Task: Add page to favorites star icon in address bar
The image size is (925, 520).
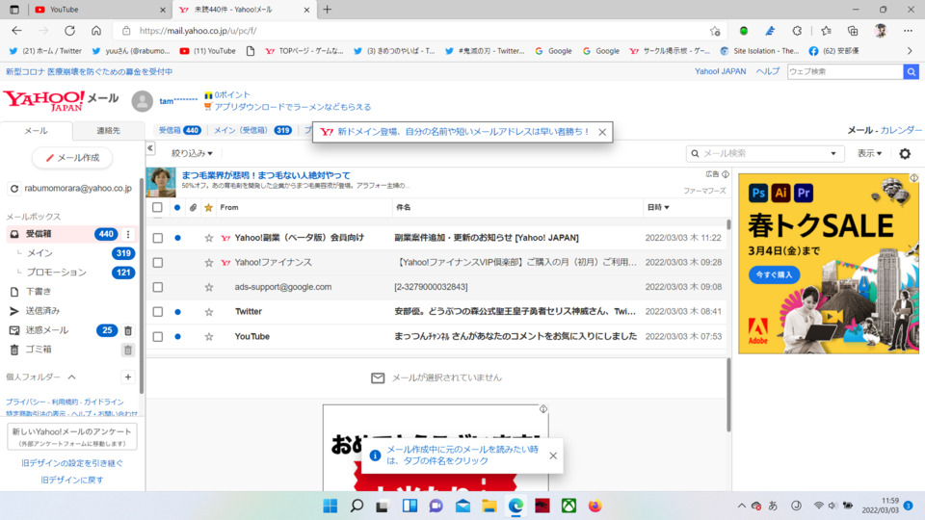Action: pyautogui.click(x=715, y=31)
